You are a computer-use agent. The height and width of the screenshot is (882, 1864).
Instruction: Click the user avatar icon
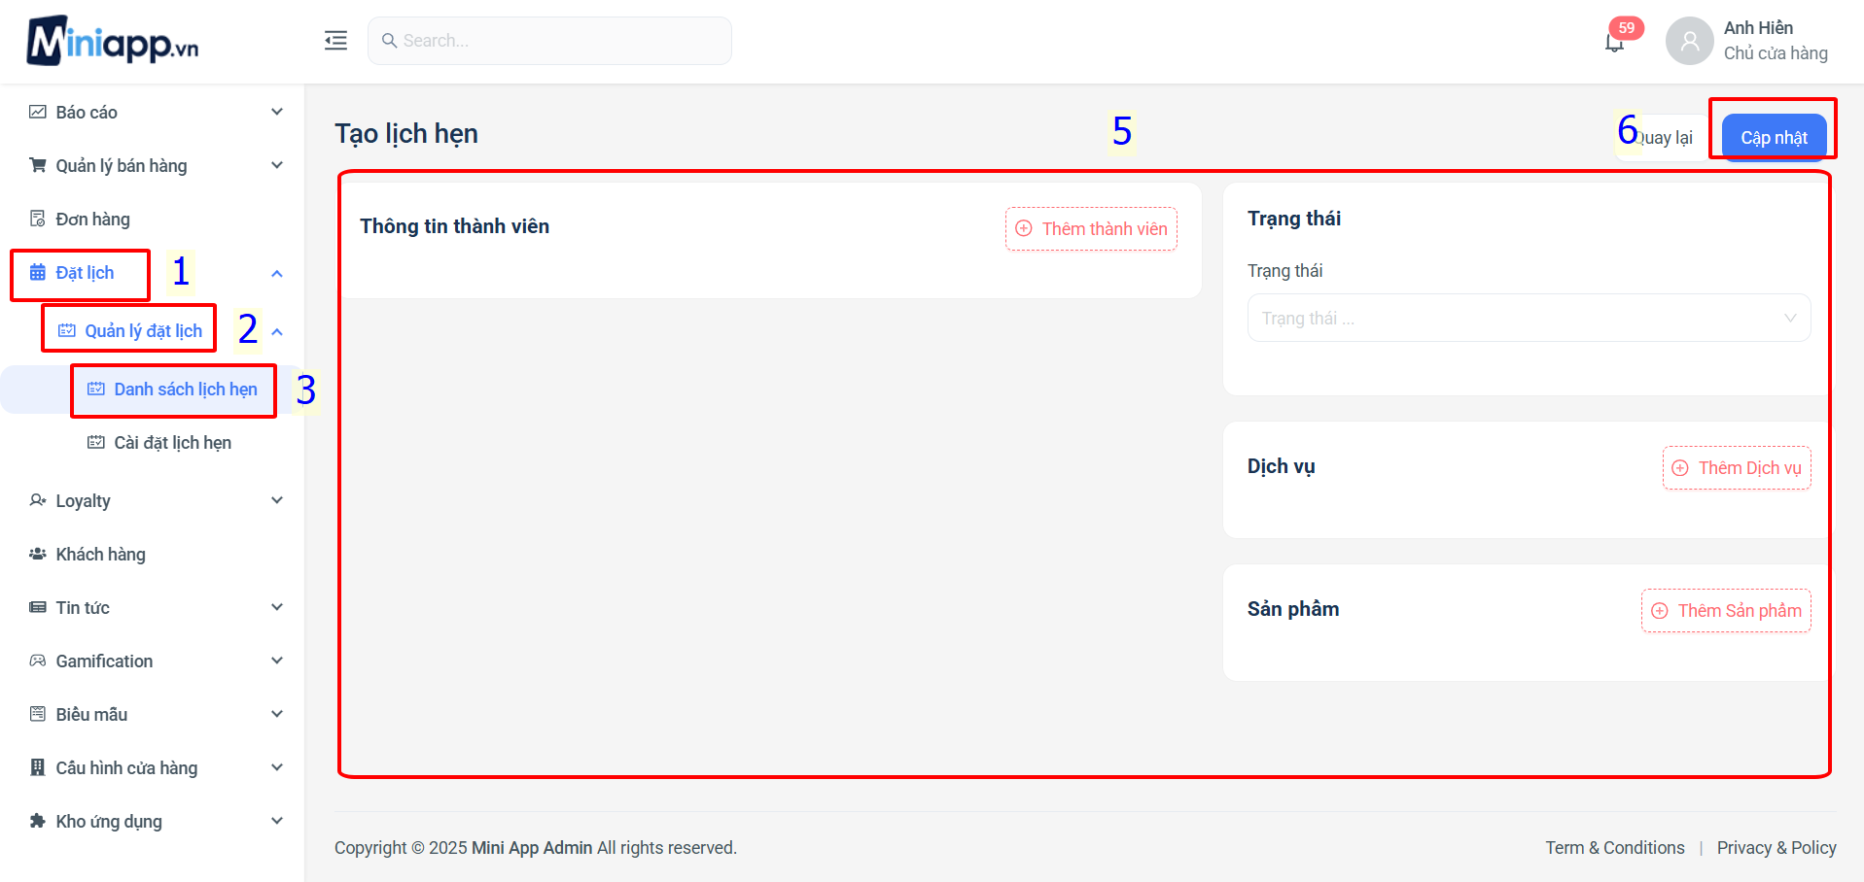pyautogui.click(x=1689, y=41)
